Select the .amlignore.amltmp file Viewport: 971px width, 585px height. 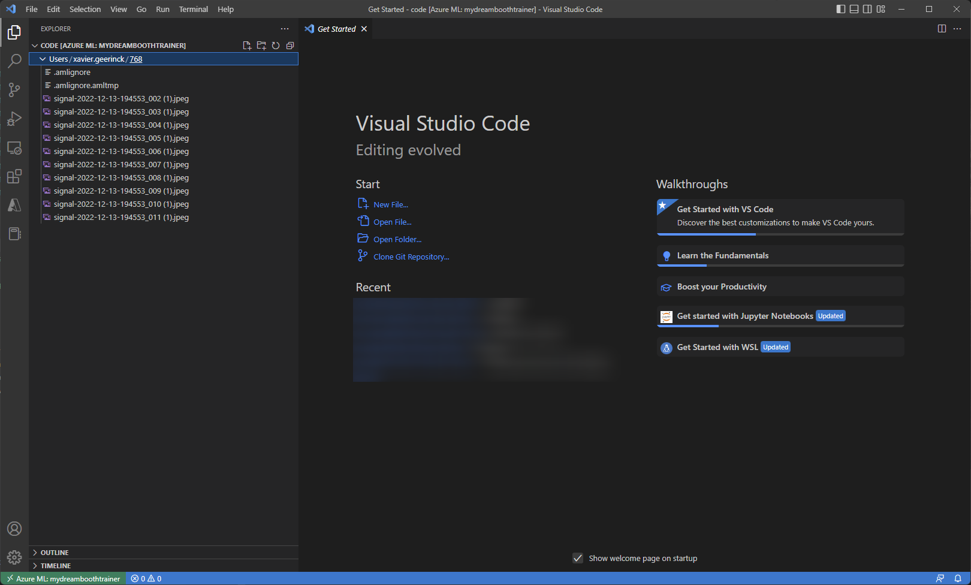coord(164,85)
